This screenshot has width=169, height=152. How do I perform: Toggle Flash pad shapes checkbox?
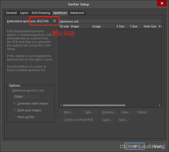coord(14,110)
